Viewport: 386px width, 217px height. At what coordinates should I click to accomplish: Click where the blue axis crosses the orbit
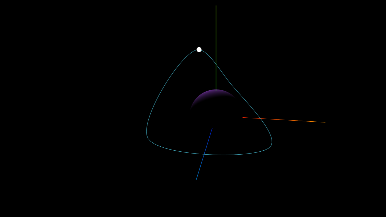(204, 154)
